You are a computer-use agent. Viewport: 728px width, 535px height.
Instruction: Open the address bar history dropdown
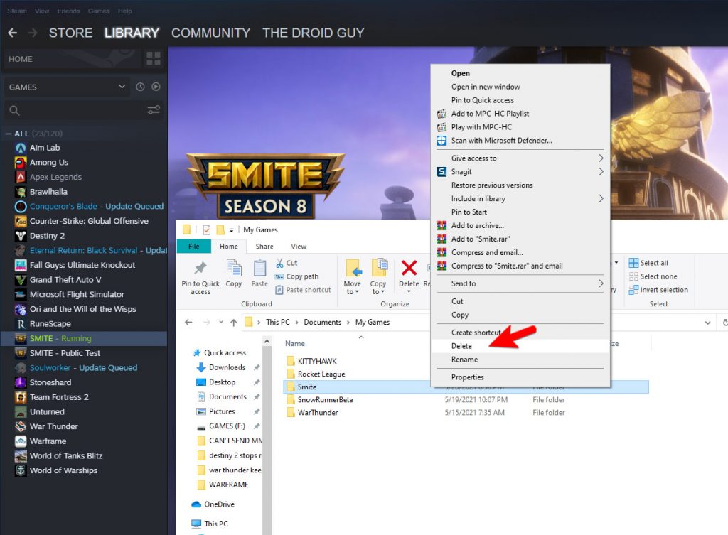(x=707, y=323)
